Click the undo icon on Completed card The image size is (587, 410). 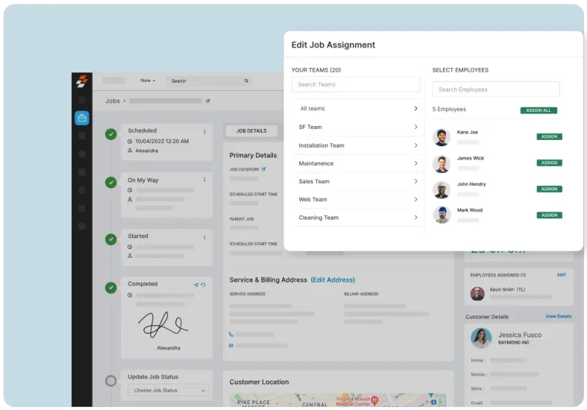pyautogui.click(x=203, y=285)
